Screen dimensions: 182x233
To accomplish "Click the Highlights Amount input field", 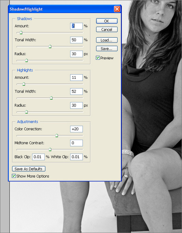I will coord(76,77).
